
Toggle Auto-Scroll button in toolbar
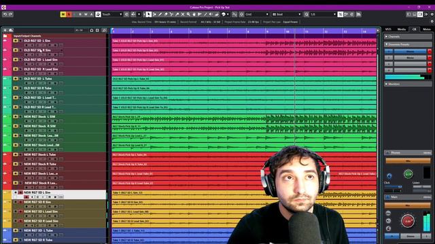[133, 14]
